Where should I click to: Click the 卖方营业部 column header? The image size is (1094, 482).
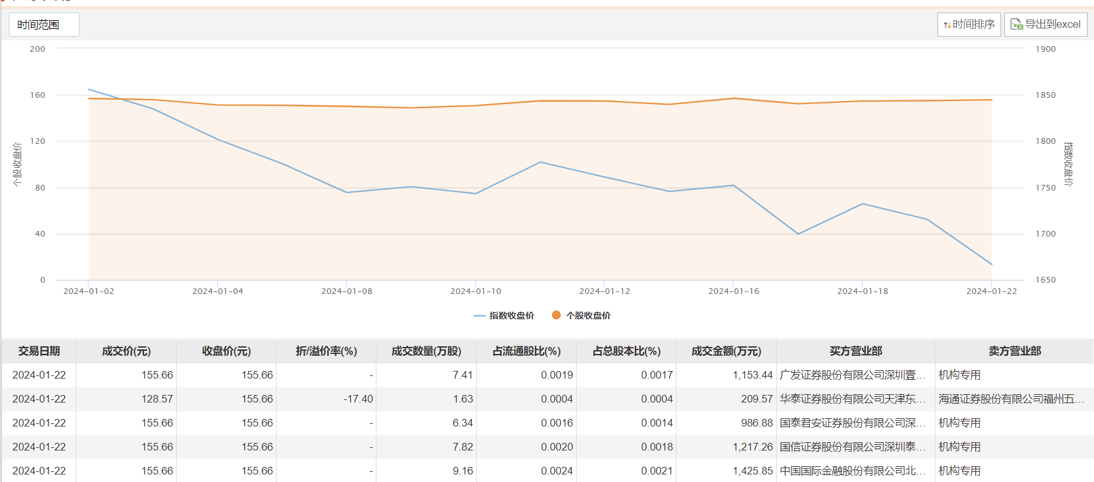pos(1014,351)
